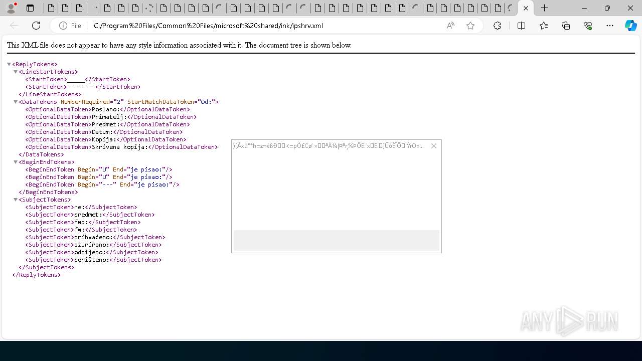The height and width of the screenshot is (361, 642).
Task: Close the active ipshrv.xml tab
Action: 526,8
